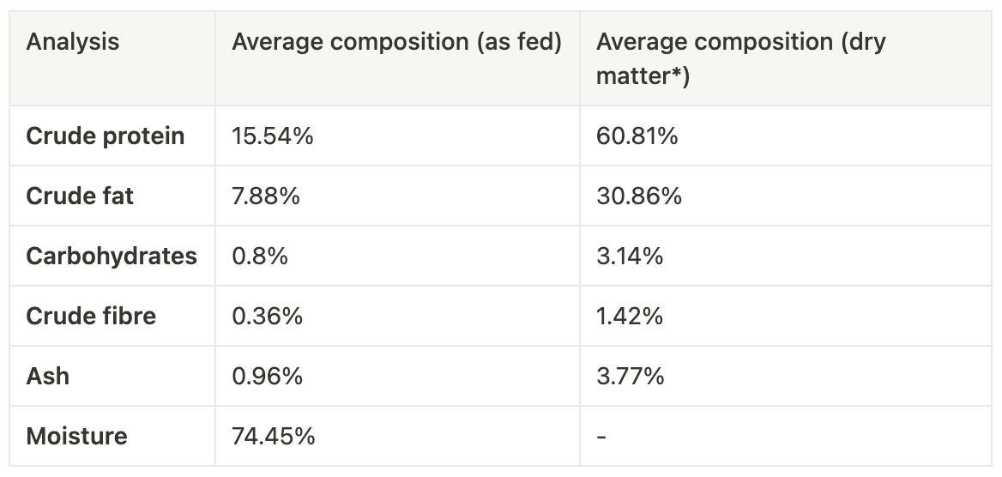
Task: Click the 15.54% crude protein value
Action: 273,136
